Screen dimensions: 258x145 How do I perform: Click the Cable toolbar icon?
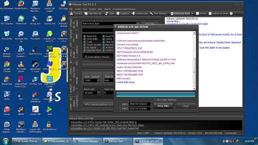point(110,14)
